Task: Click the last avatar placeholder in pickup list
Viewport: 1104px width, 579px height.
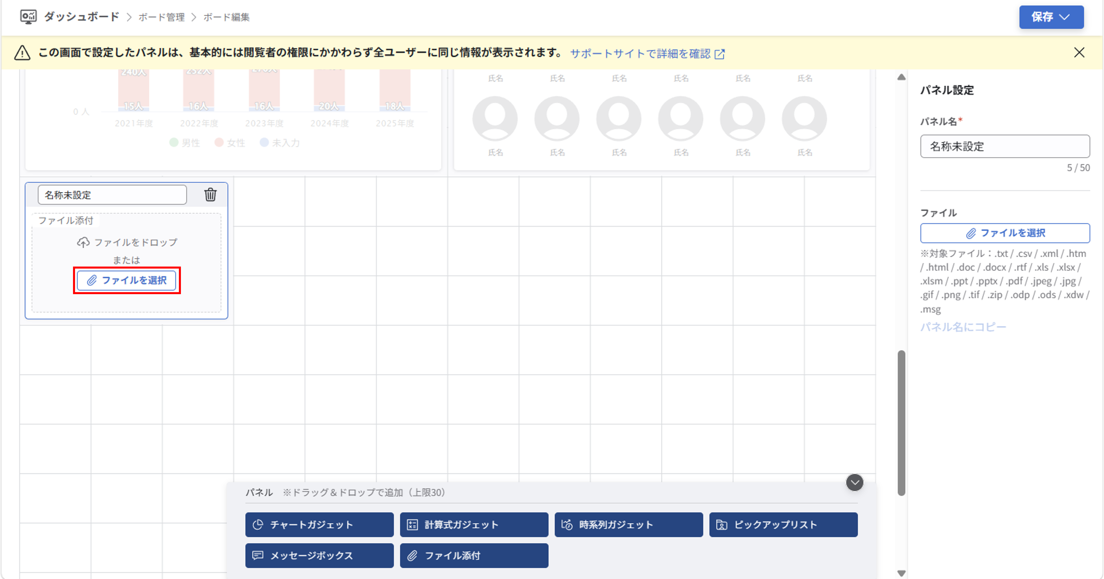Action: pos(804,119)
